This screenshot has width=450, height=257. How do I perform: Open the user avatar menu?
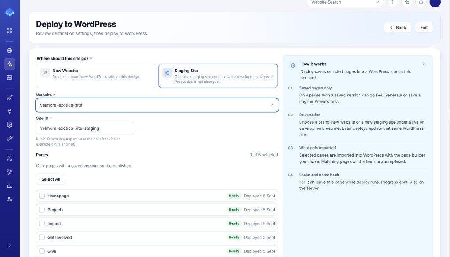point(435,2)
